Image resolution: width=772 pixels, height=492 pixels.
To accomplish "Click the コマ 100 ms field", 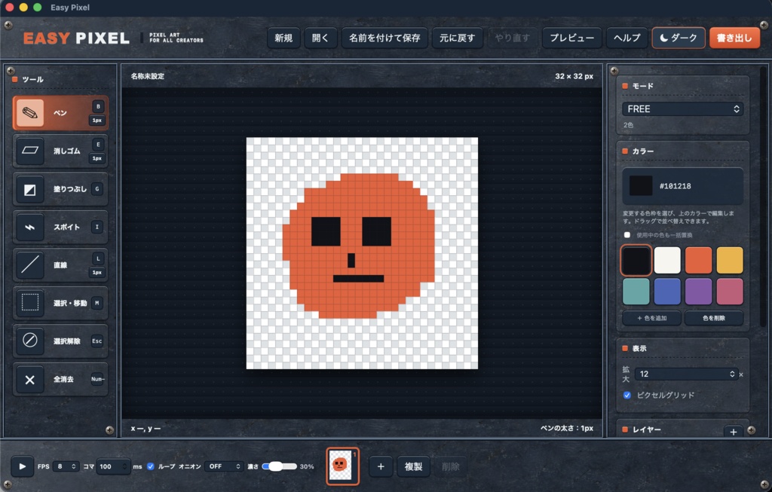I will [113, 466].
